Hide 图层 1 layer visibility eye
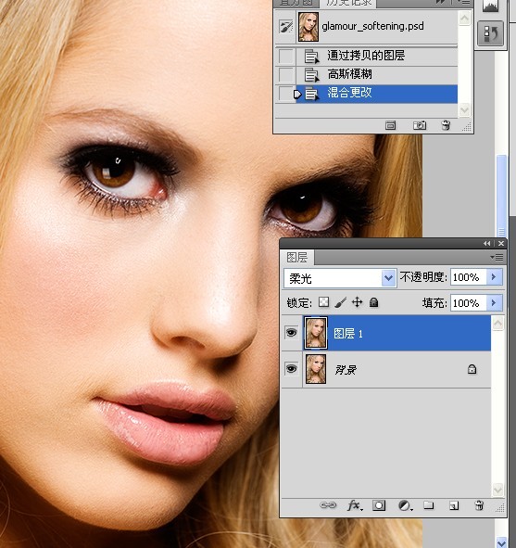Screen dimensions: 516x548 pos(292,332)
